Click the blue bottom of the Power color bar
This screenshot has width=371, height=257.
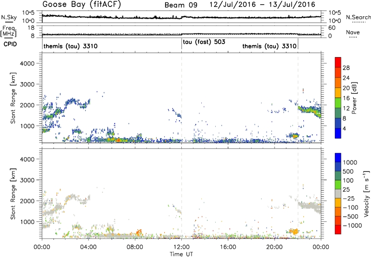tap(338, 133)
